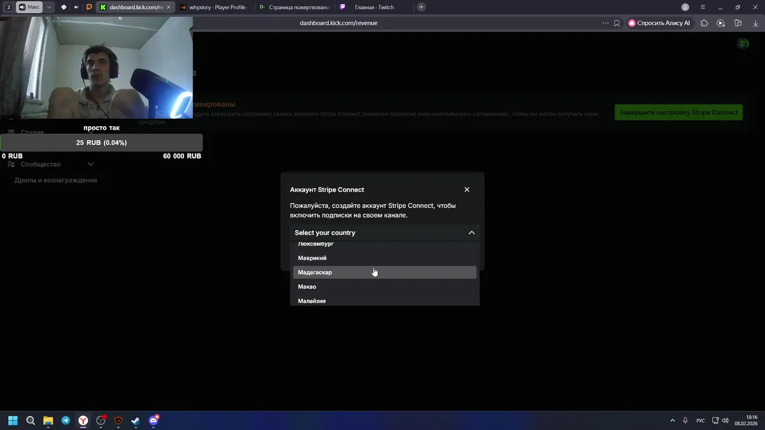This screenshot has width=765, height=430.
Task: Choose Макао from the country list
Action: coord(385,287)
